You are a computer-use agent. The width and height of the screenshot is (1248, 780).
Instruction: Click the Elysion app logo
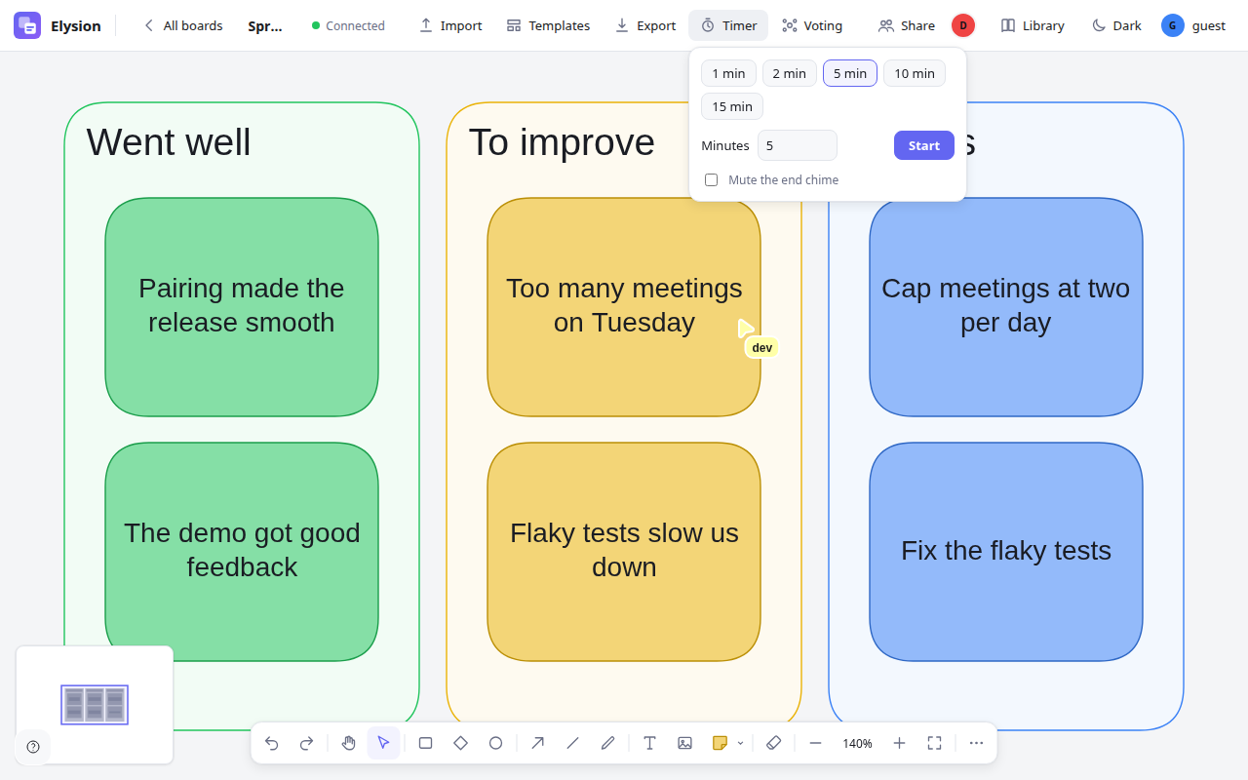27,25
